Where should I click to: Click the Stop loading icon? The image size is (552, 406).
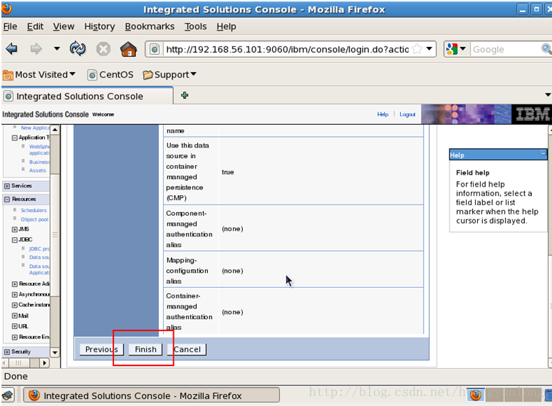(103, 49)
